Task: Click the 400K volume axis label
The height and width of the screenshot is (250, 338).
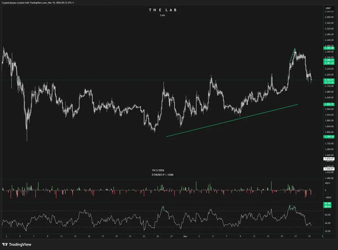Action: (328, 183)
